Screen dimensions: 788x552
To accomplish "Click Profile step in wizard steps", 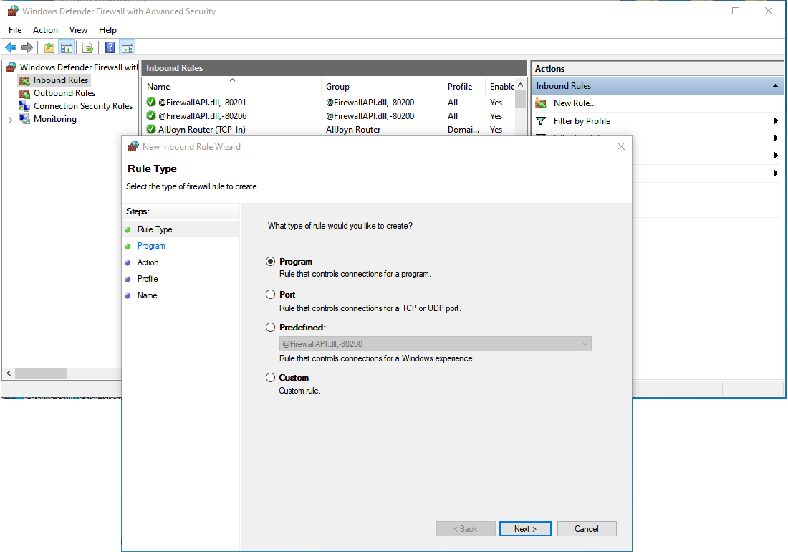I will 148,279.
